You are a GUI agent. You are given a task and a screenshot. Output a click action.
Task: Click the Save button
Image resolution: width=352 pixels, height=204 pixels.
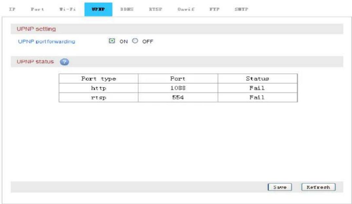point(280,187)
